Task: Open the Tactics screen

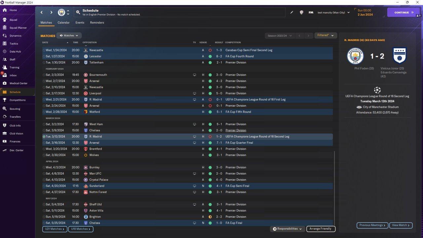Action: [x=14, y=44]
